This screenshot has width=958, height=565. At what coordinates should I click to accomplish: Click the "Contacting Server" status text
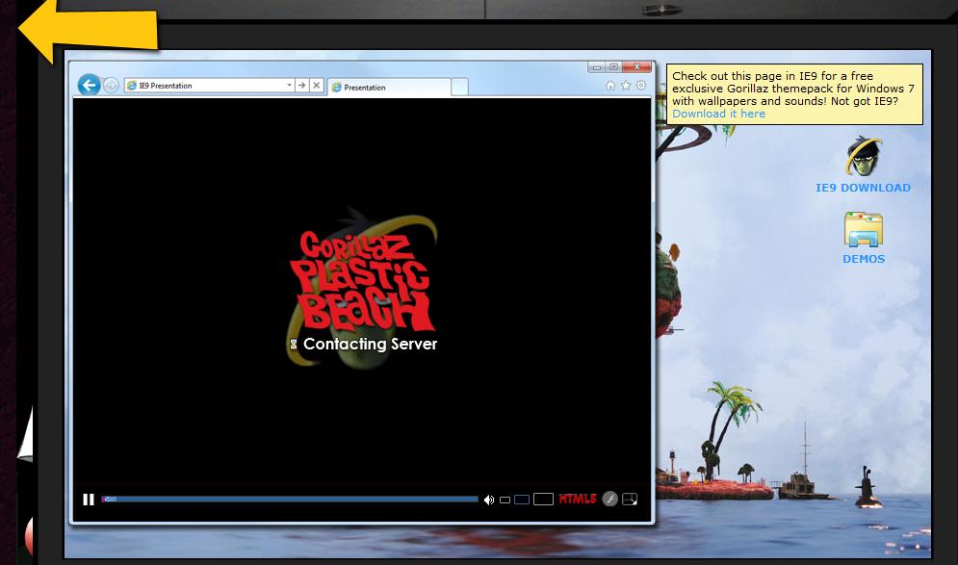pos(371,344)
